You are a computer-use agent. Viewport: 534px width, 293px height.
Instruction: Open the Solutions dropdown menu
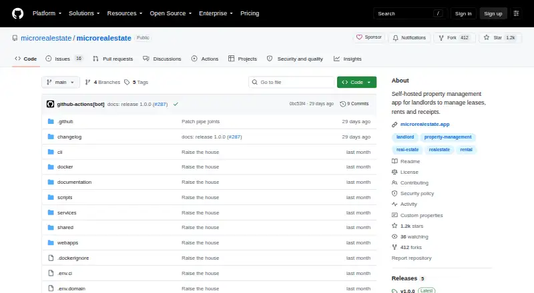pos(84,13)
